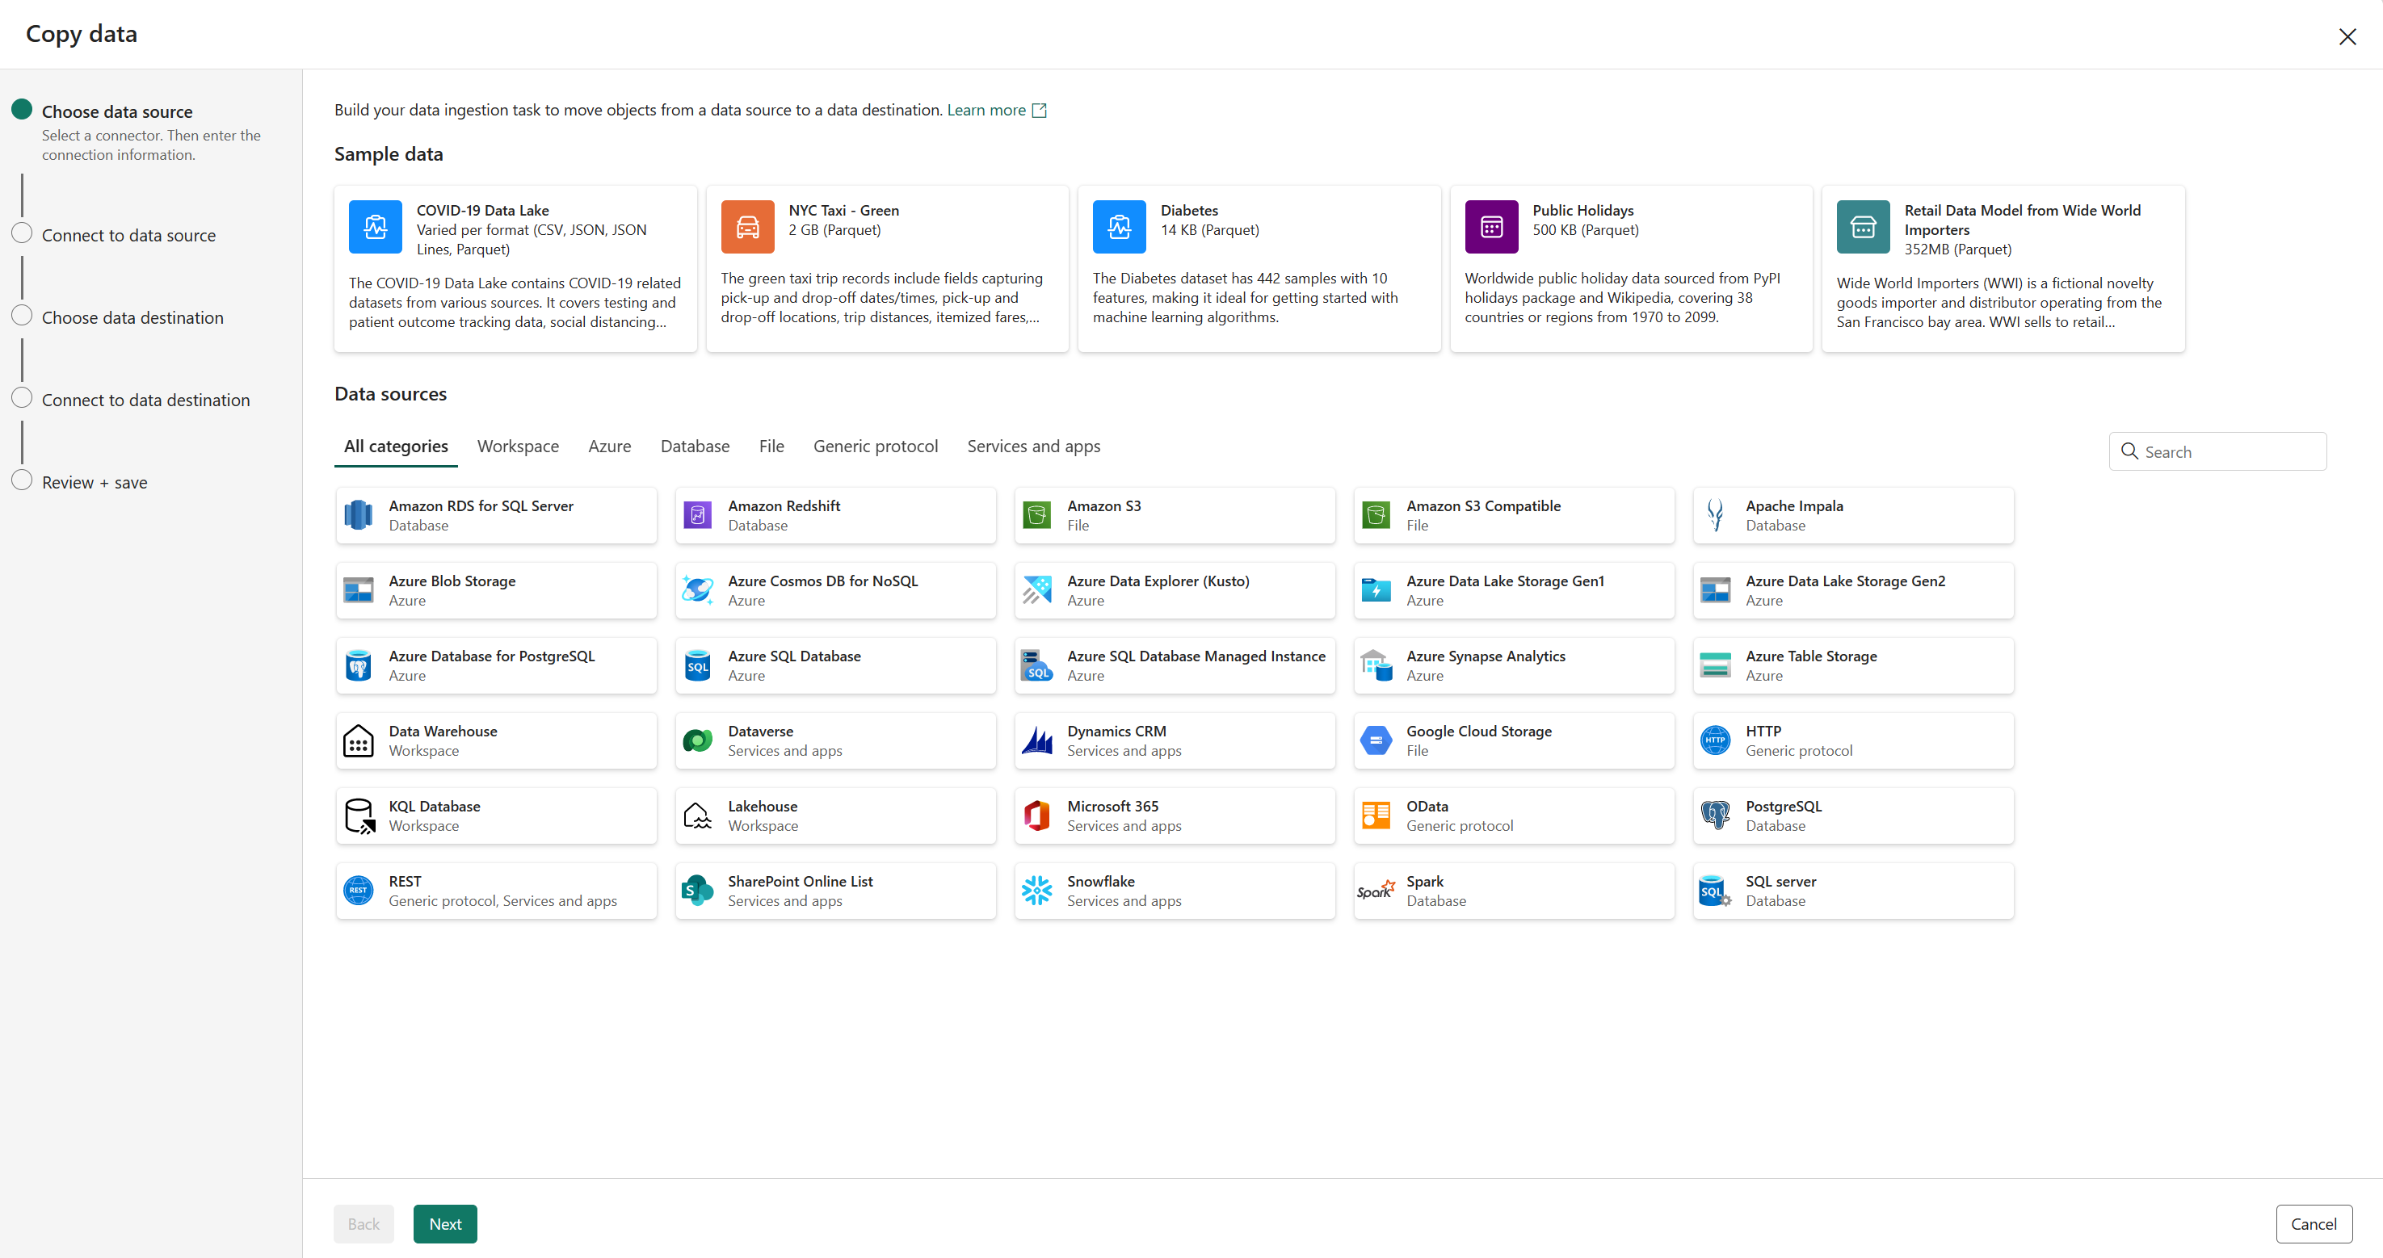Click Cancel to close the dialog
This screenshot has width=2383, height=1258.
point(2312,1223)
